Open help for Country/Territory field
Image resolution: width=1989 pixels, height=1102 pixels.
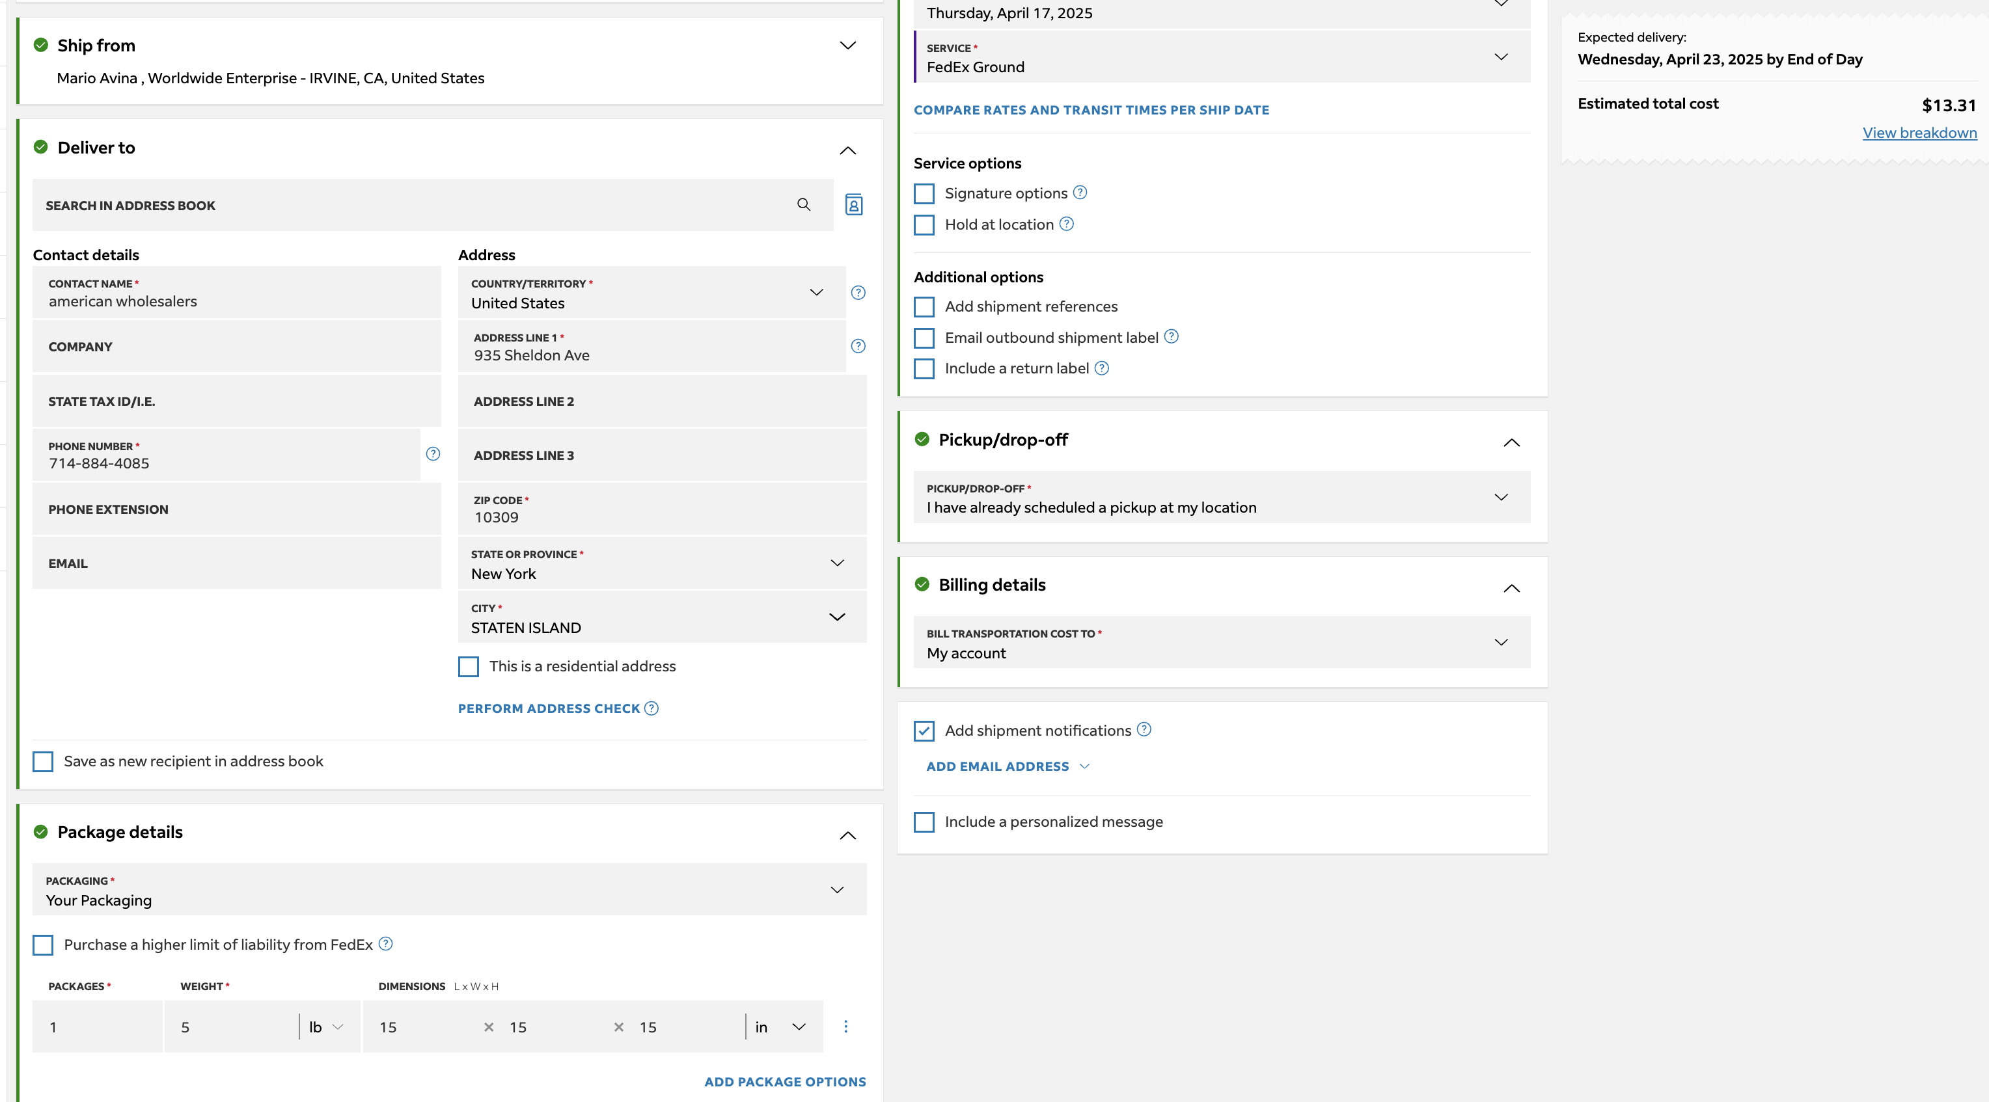858,293
